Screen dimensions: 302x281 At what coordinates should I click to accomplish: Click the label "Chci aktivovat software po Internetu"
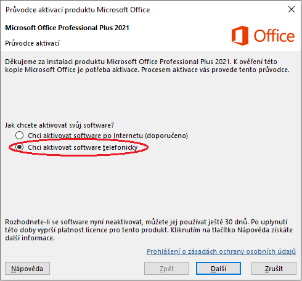point(85,136)
